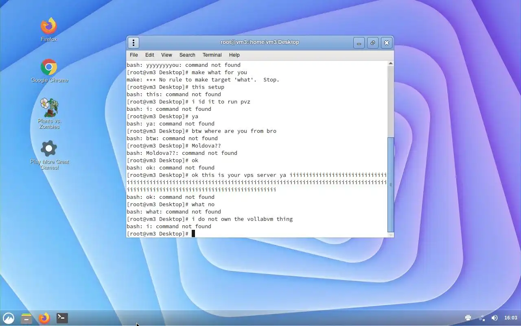
Task: Click the empty prompt at terminal bottom
Action: (161, 234)
